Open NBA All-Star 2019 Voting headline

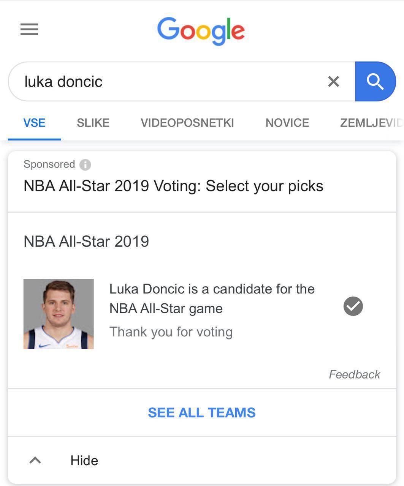(x=173, y=186)
